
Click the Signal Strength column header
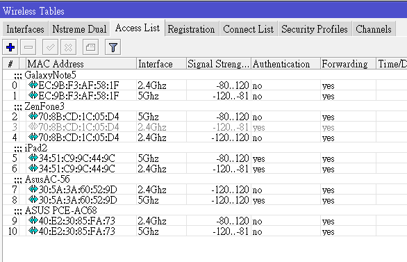[x=219, y=64]
